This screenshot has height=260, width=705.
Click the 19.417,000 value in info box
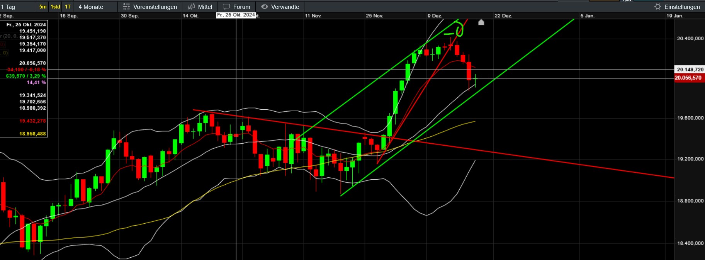(x=33, y=50)
